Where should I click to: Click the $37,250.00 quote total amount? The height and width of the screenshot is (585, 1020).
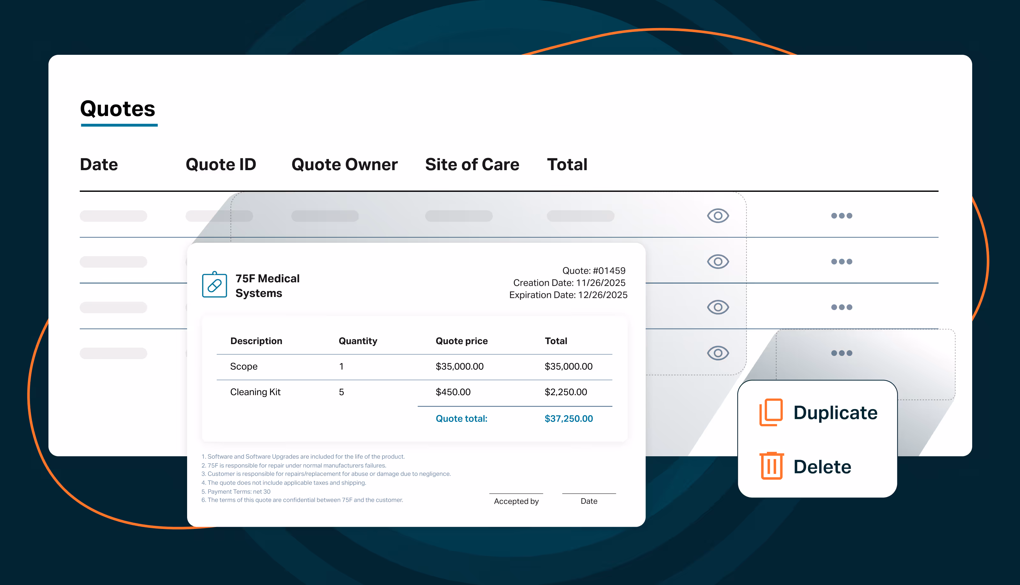coord(568,418)
